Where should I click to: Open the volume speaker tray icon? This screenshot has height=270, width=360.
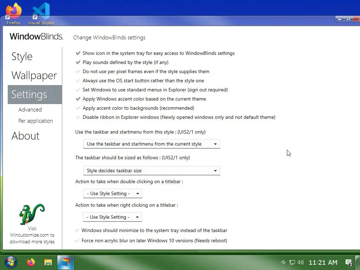point(300,262)
